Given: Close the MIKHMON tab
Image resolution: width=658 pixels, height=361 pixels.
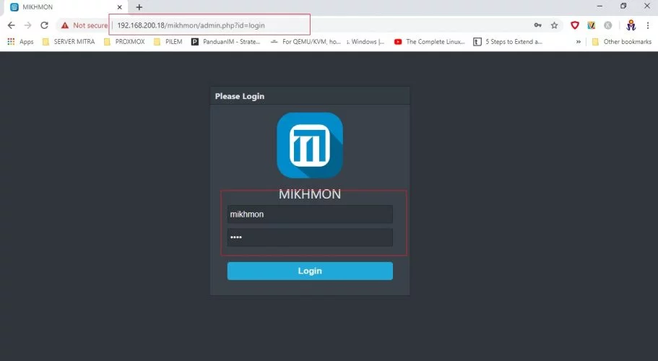Looking at the screenshot, I should pos(120,7).
